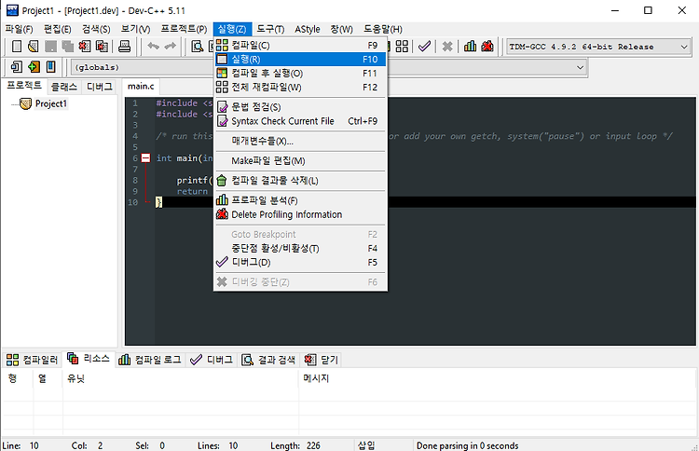Open the 도움말(H) menu
The width and height of the screenshot is (699, 451).
(382, 30)
